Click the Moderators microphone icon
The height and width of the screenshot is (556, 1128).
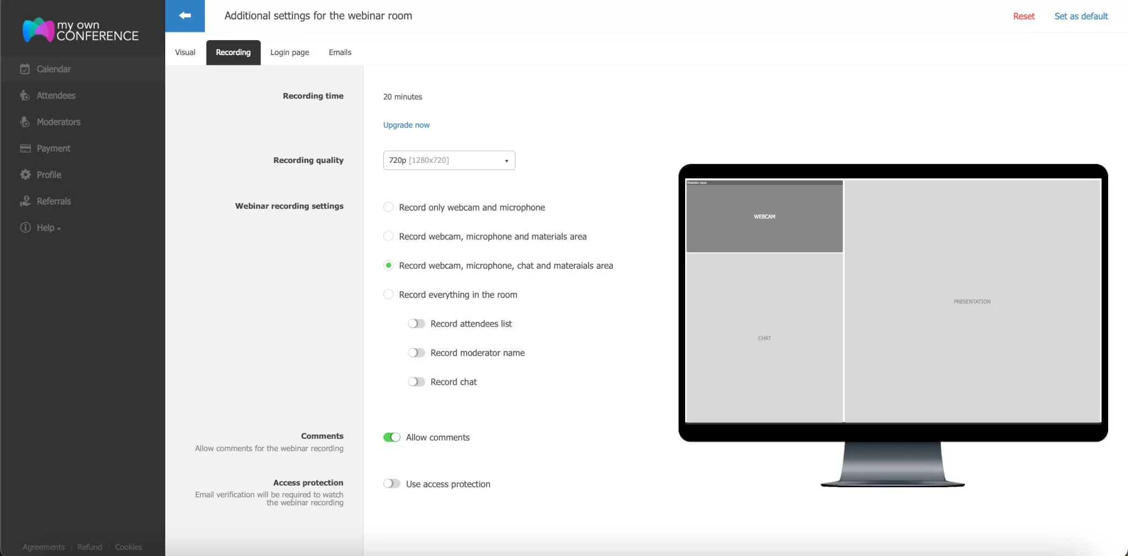(25, 122)
